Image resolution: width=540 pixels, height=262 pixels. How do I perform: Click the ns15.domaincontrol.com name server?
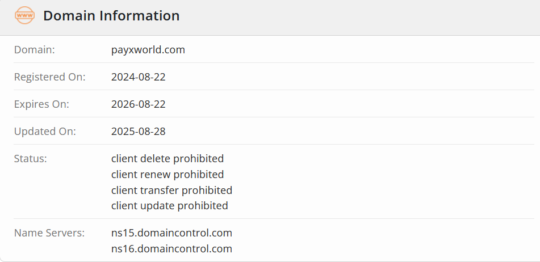point(171,233)
